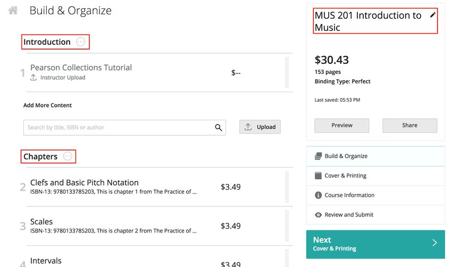
Task: Open the Introduction section options ellipsis
Action: pos(80,42)
